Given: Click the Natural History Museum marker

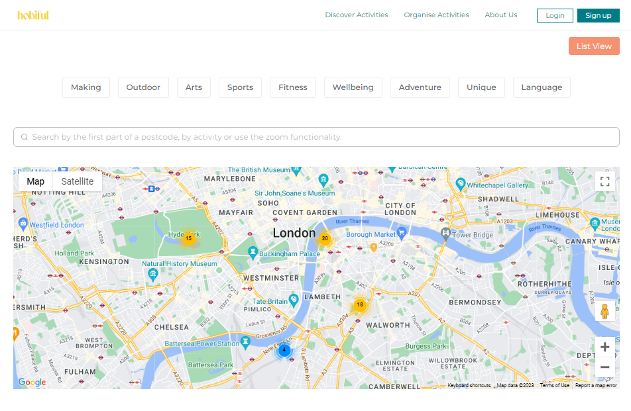Looking at the screenshot, I should pos(152,275).
